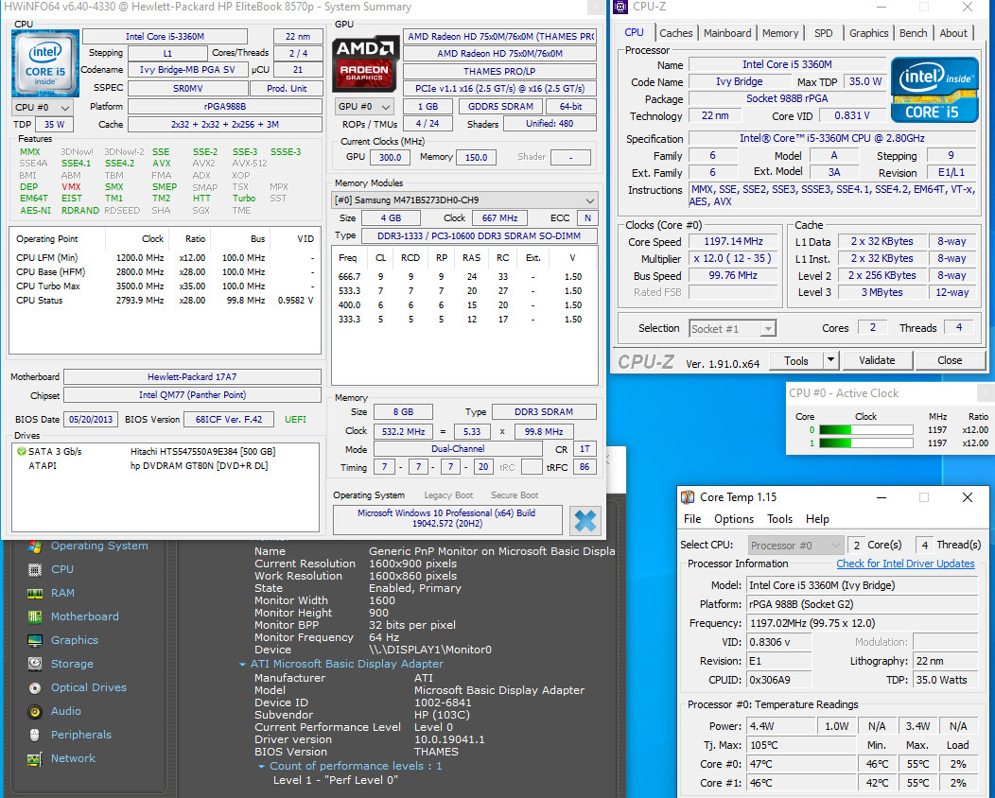Open the CPU #0 selector dropdown in HWiNFO
Image resolution: width=995 pixels, height=798 pixels.
(42, 107)
